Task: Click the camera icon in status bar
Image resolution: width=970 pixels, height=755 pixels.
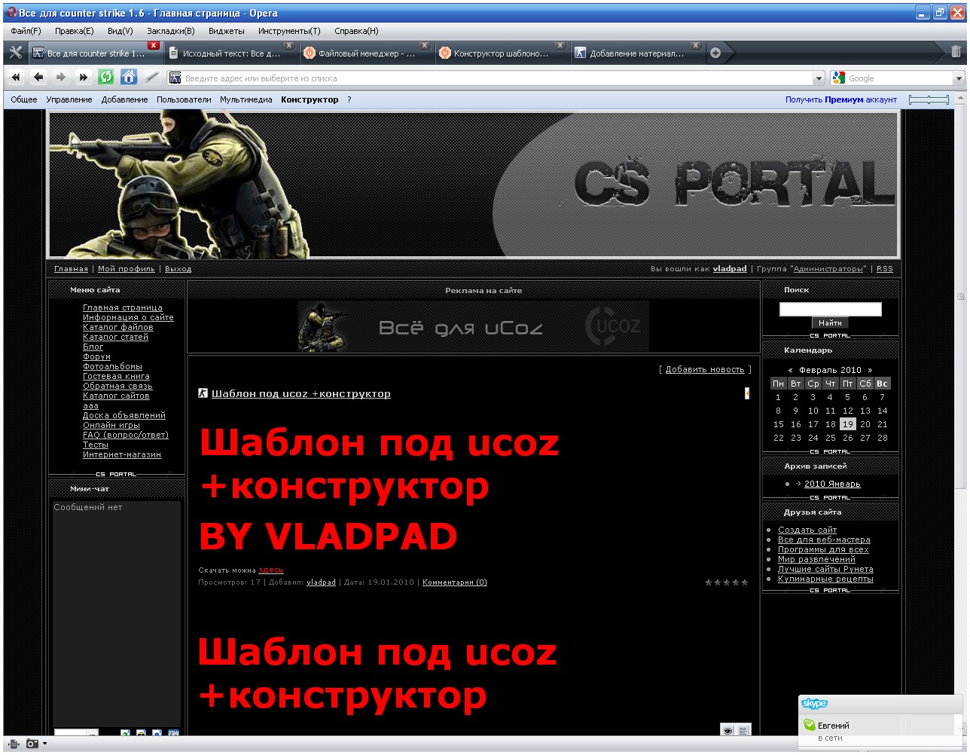Action: pos(32,744)
